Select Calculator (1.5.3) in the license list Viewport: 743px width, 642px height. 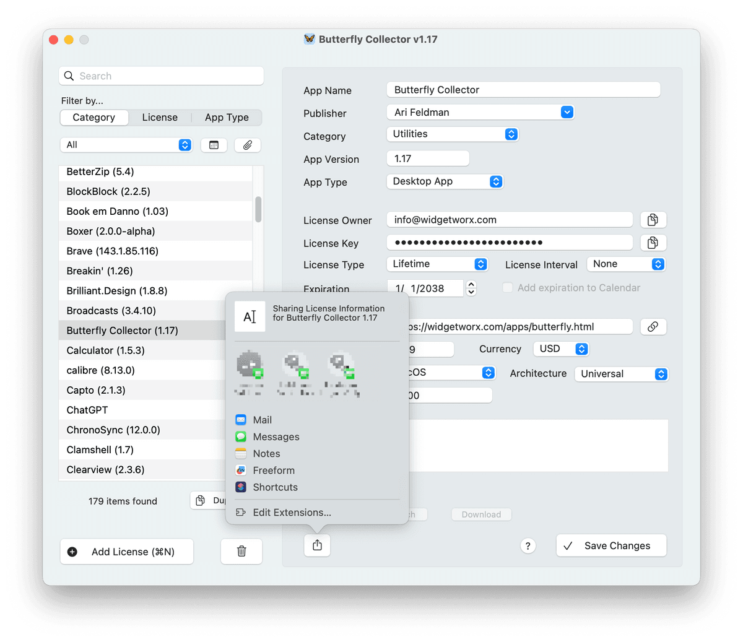(106, 350)
